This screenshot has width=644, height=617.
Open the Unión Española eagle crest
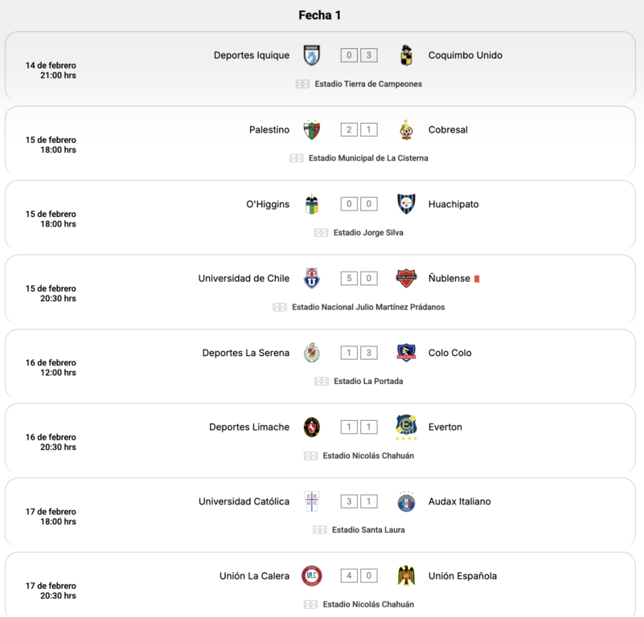[406, 575]
